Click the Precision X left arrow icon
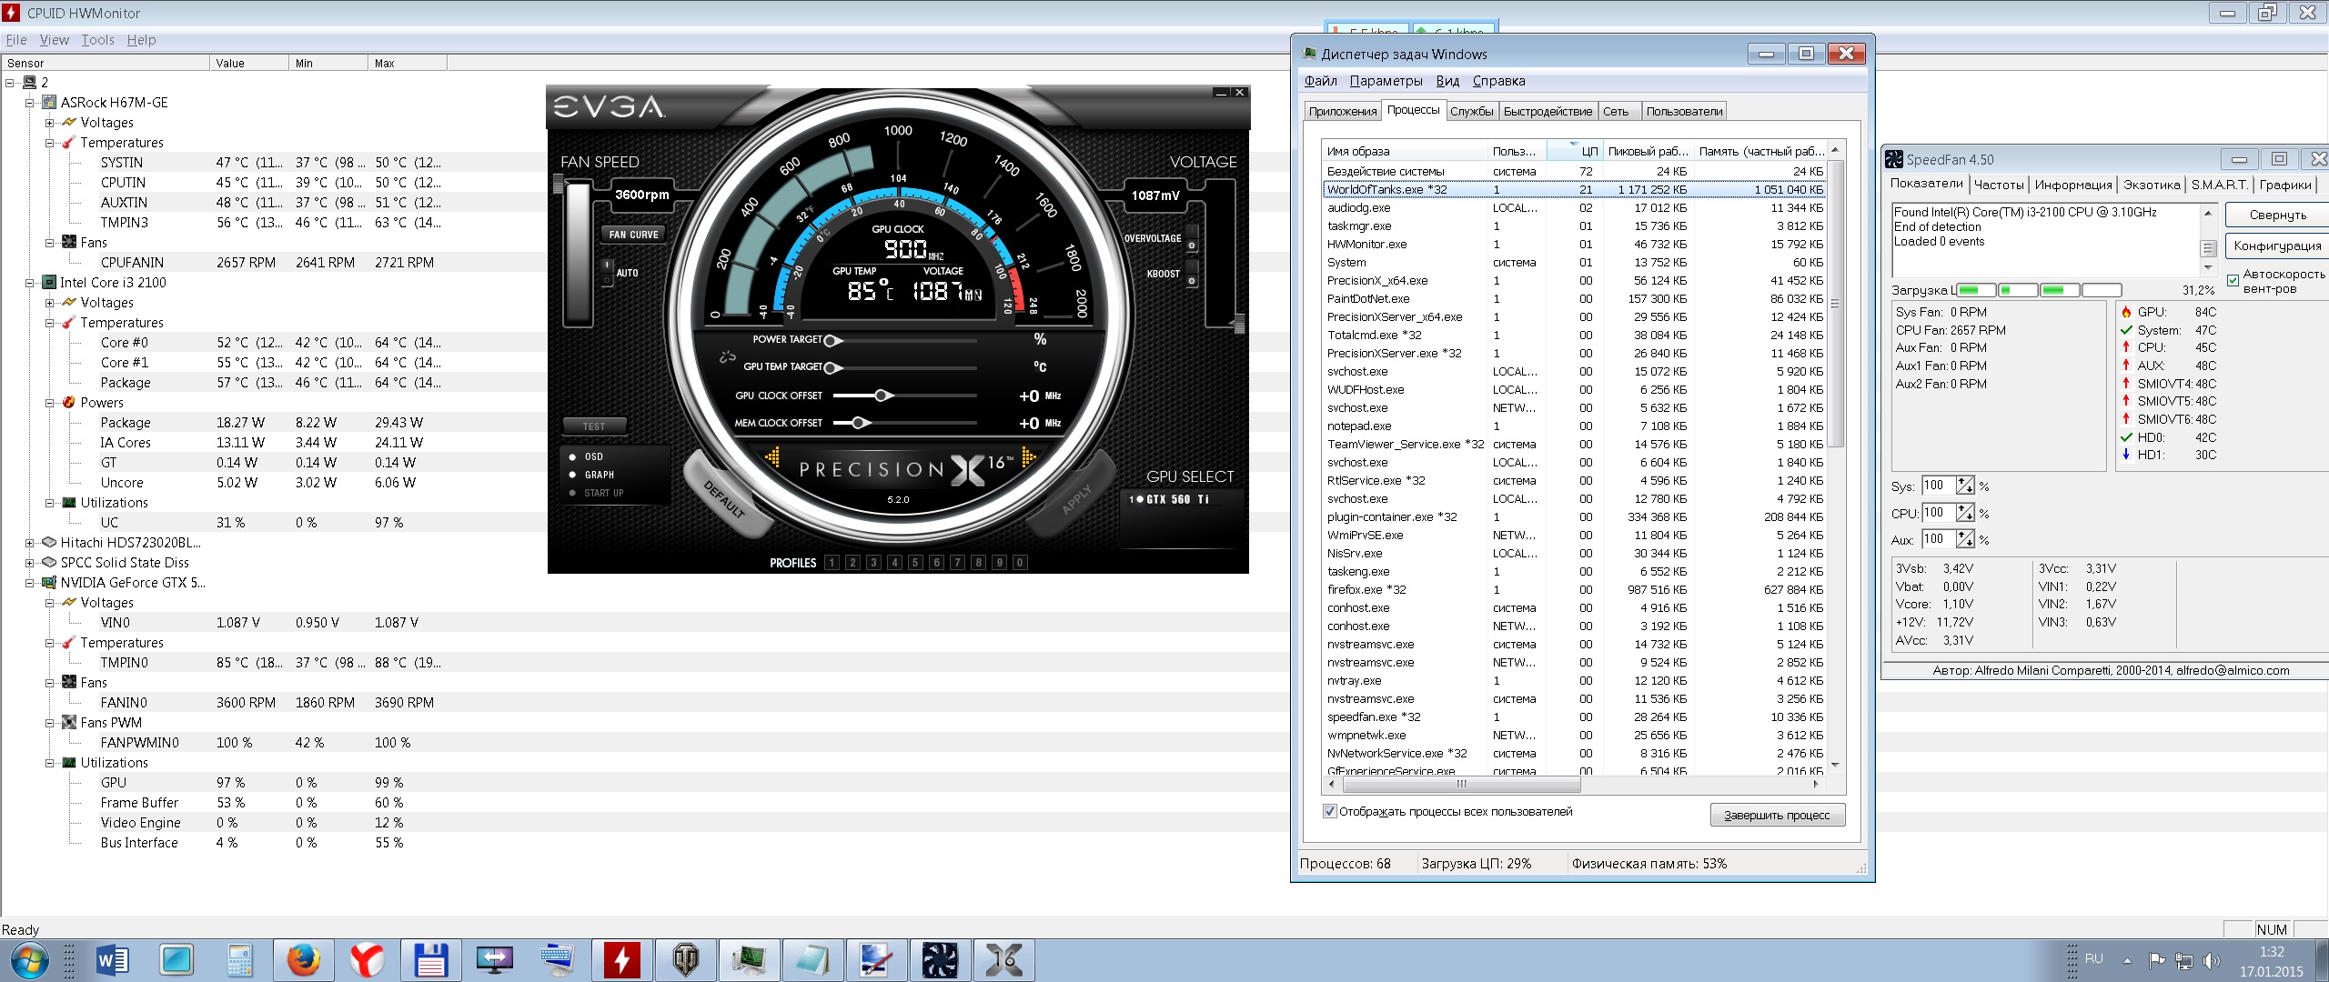This screenshot has height=982, width=2329. tap(772, 457)
